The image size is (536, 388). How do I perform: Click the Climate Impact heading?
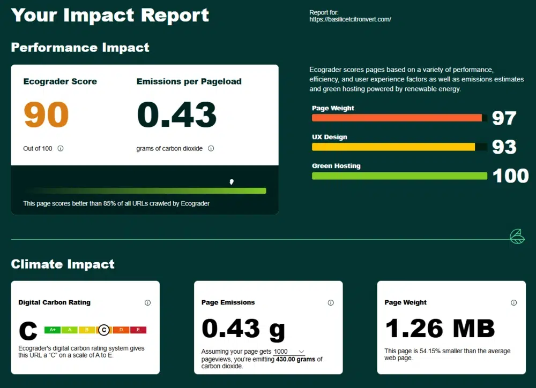(x=63, y=264)
